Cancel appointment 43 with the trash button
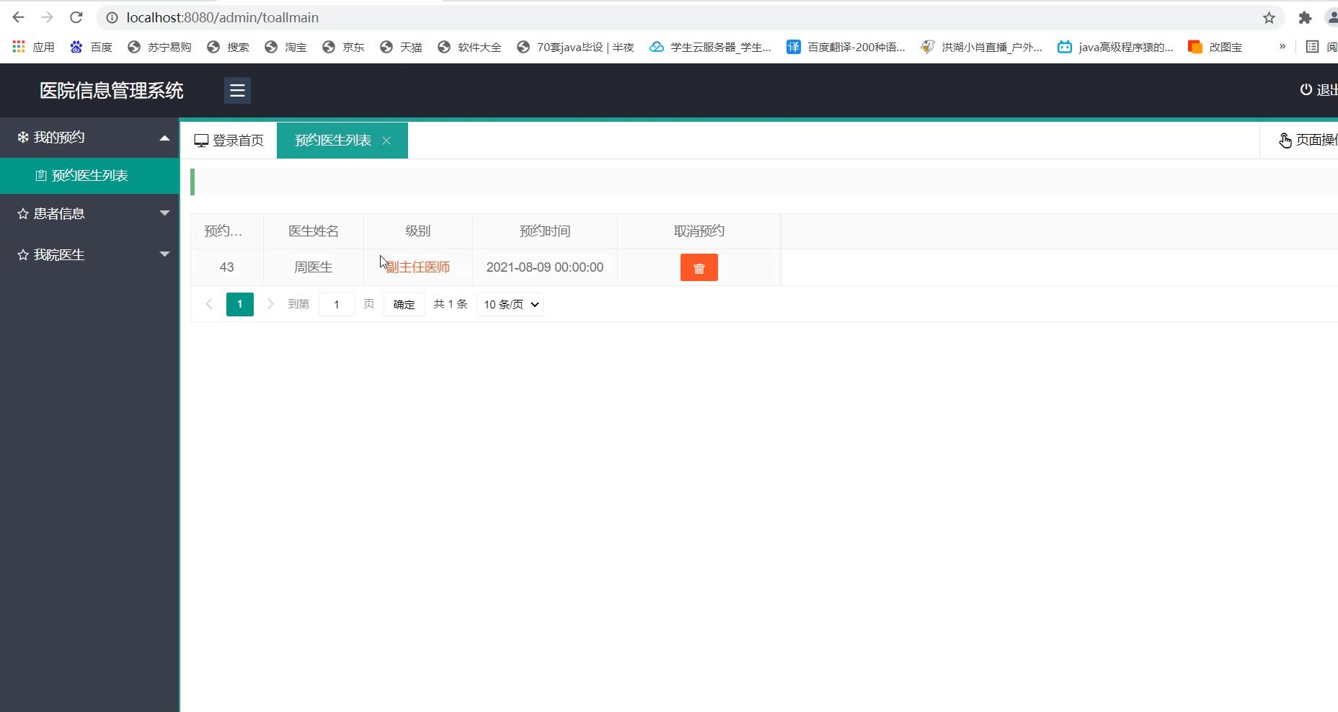 pos(699,267)
